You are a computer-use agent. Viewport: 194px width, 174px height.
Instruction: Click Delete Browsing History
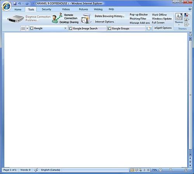109,16
